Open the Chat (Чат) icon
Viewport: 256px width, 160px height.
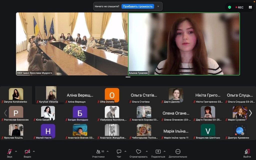click(119, 151)
